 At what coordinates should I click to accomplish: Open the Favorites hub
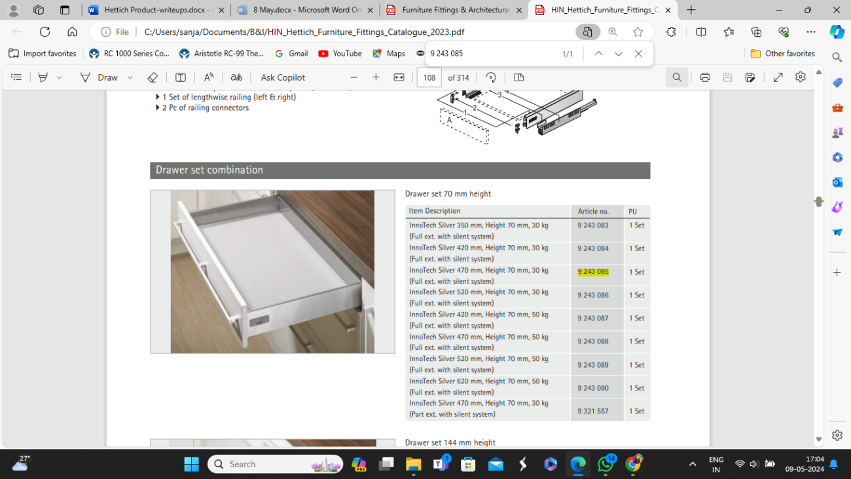point(729,32)
